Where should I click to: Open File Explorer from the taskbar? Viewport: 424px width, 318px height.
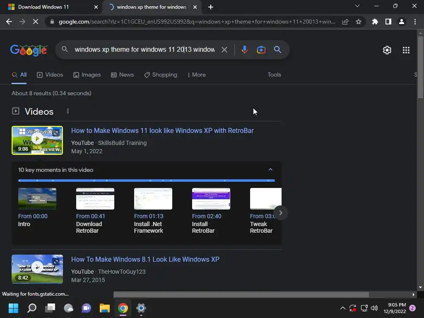coord(105,308)
